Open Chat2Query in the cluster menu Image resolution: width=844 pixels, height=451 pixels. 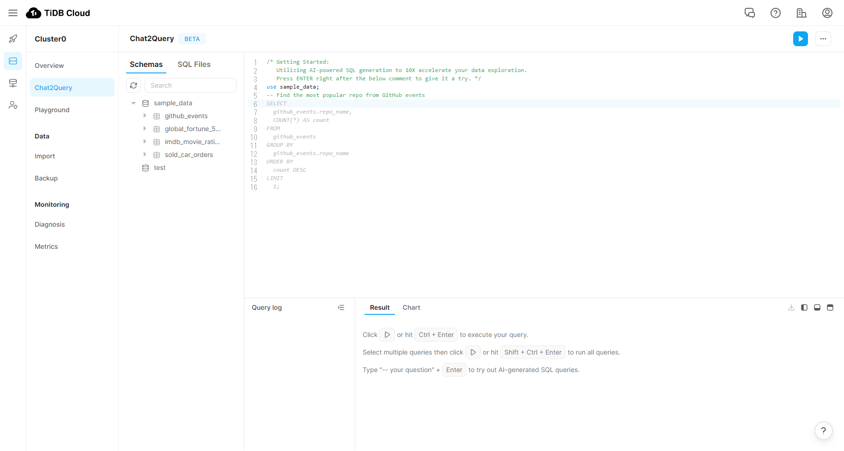[72, 88]
